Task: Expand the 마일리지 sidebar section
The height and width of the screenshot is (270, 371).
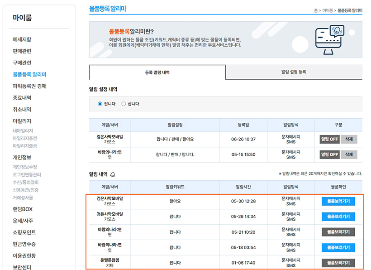Action: click(22, 121)
